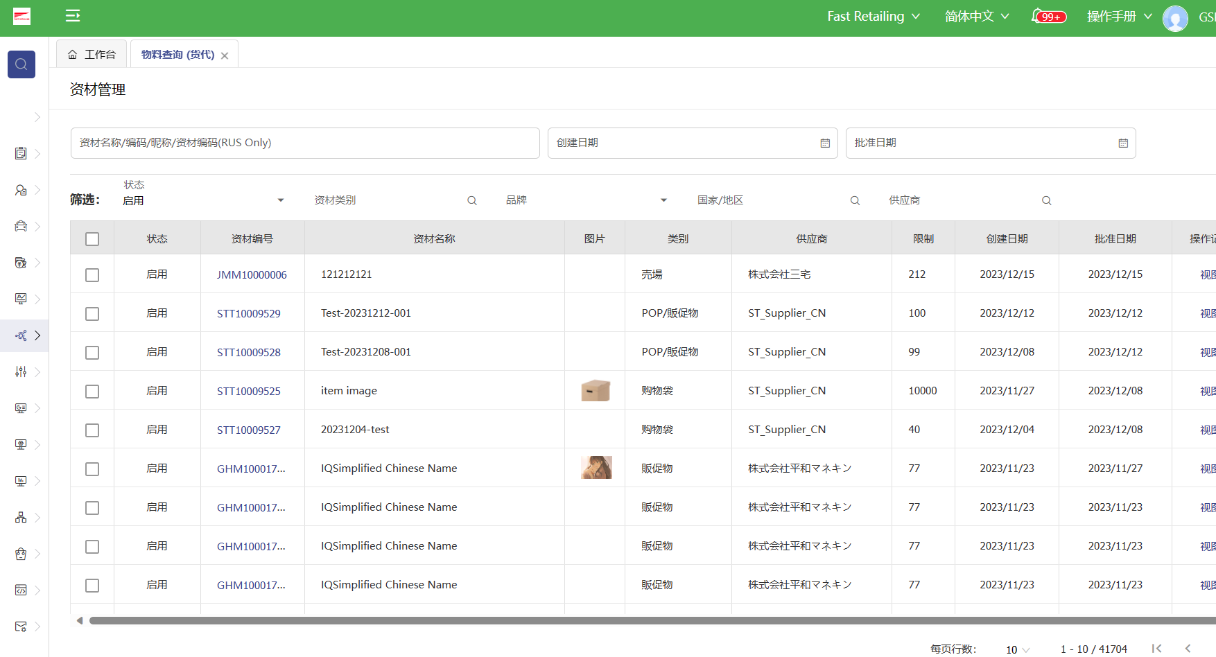Screen dimensions: 1216x657
Task: Collapse the sidebar with the hamburger icon
Action: pyautogui.click(x=73, y=16)
